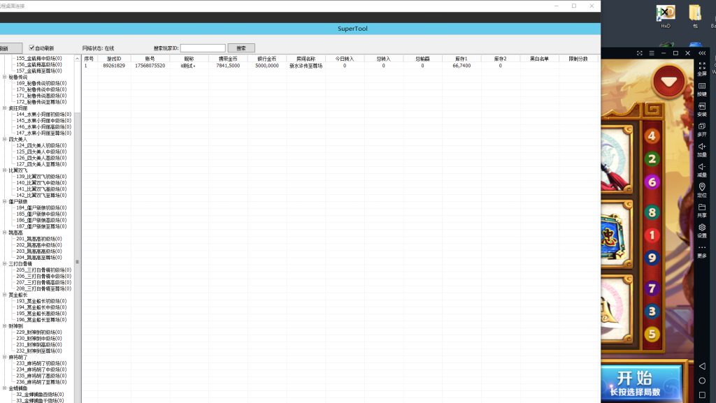Click the emulator 加量 volume up icon
This screenshot has height=403, width=716.
pos(702,147)
